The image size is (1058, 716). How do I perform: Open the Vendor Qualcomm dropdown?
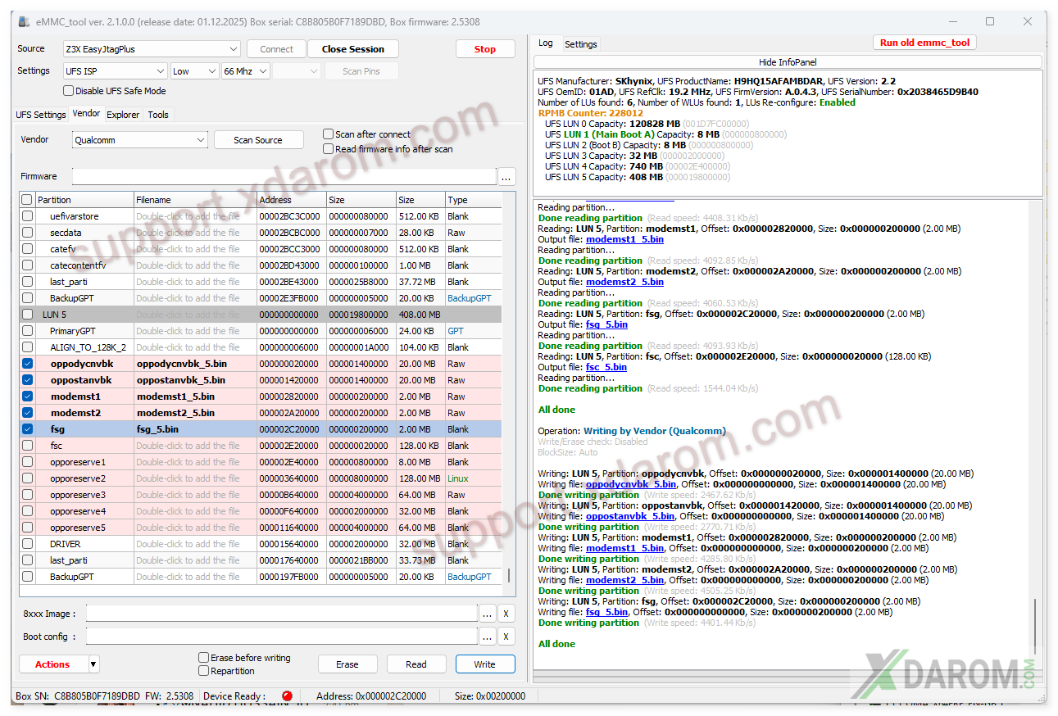[x=201, y=140]
